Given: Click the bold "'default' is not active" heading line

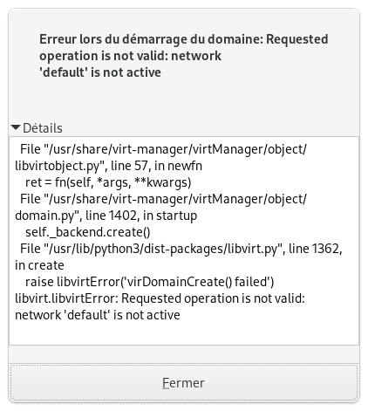Looking at the screenshot, I should [x=100, y=72].
